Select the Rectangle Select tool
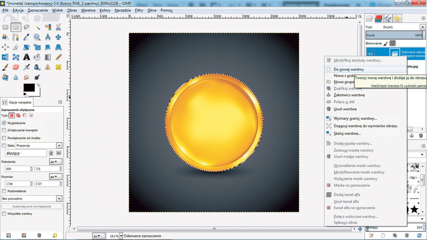This screenshot has height=240, width=427. tap(5, 27)
